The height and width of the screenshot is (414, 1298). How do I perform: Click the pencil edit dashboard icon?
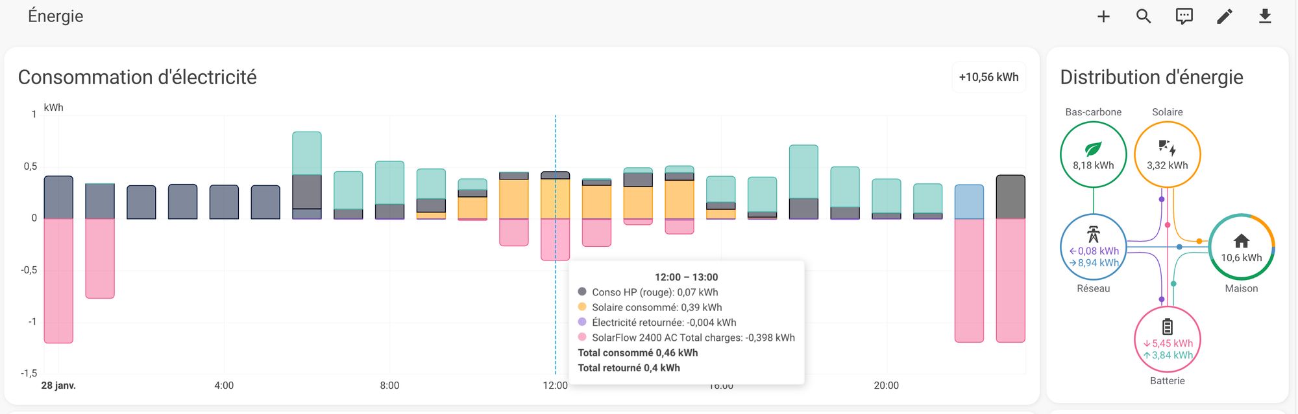1225,16
